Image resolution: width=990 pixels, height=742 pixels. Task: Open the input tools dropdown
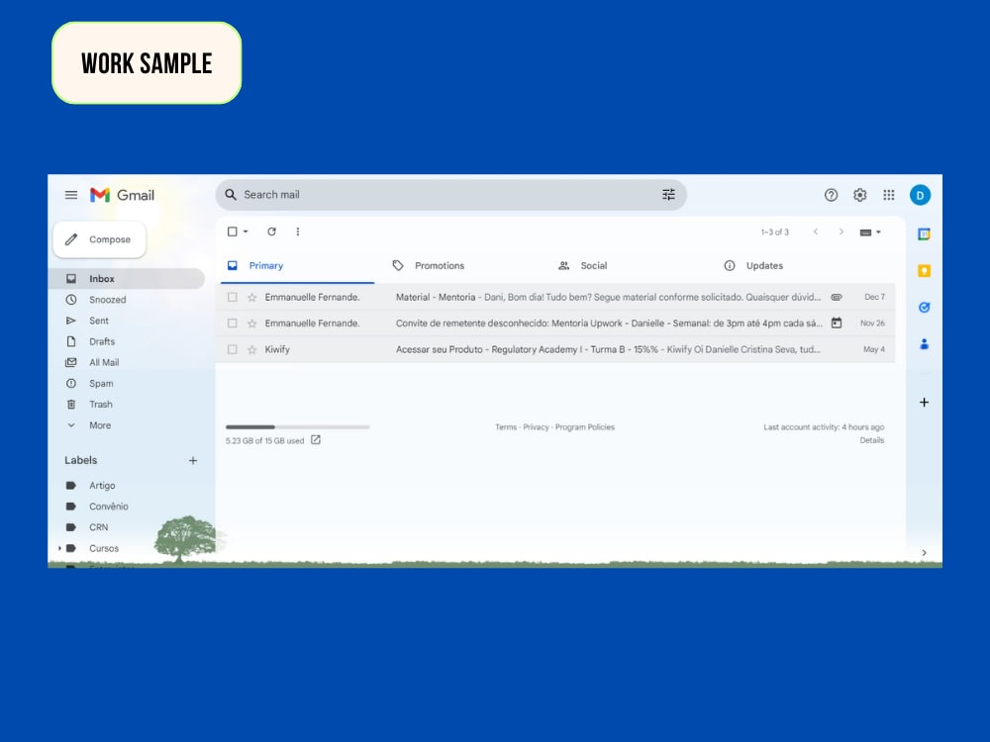pos(870,232)
